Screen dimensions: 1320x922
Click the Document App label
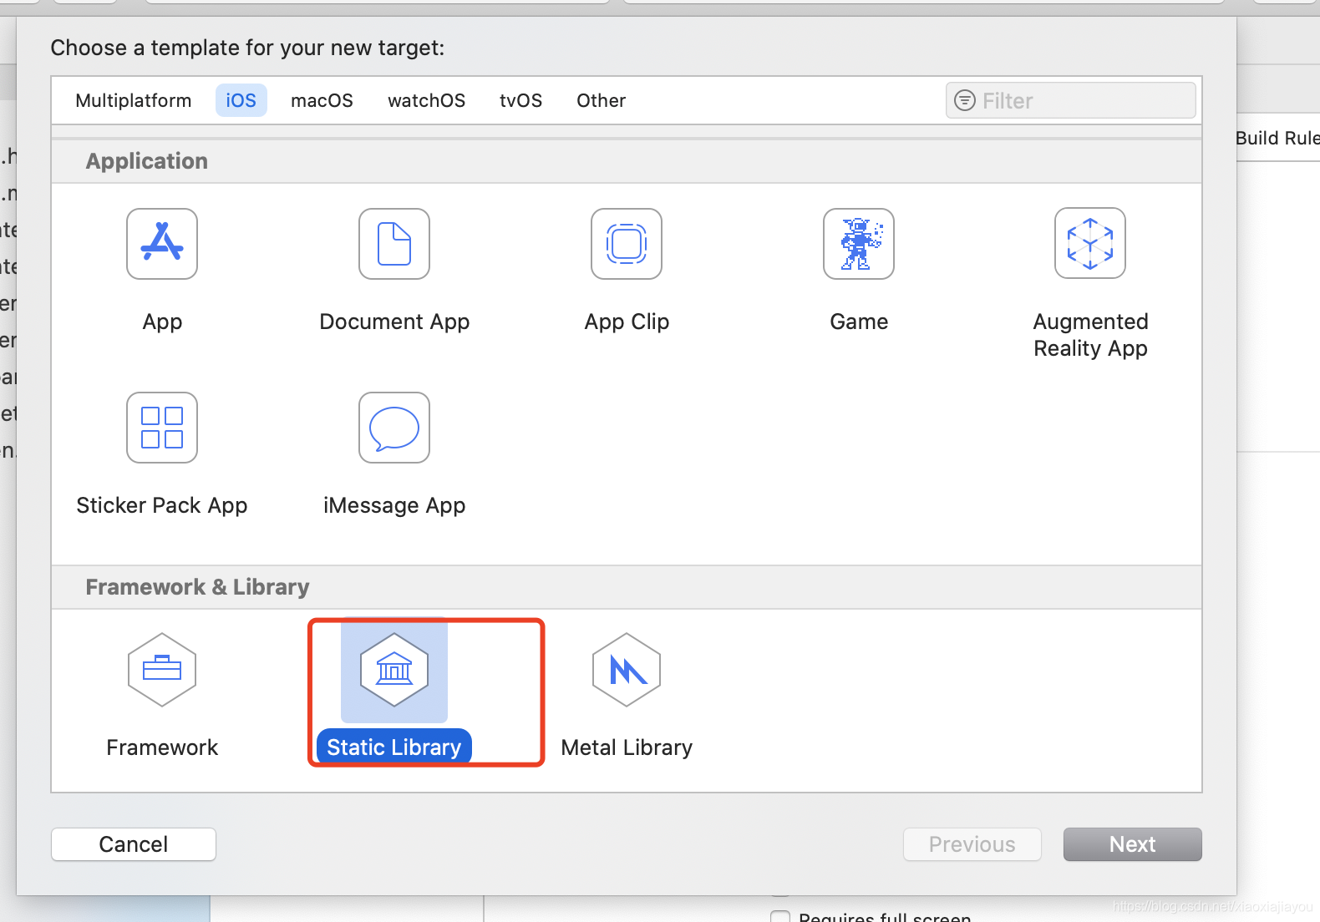394,322
